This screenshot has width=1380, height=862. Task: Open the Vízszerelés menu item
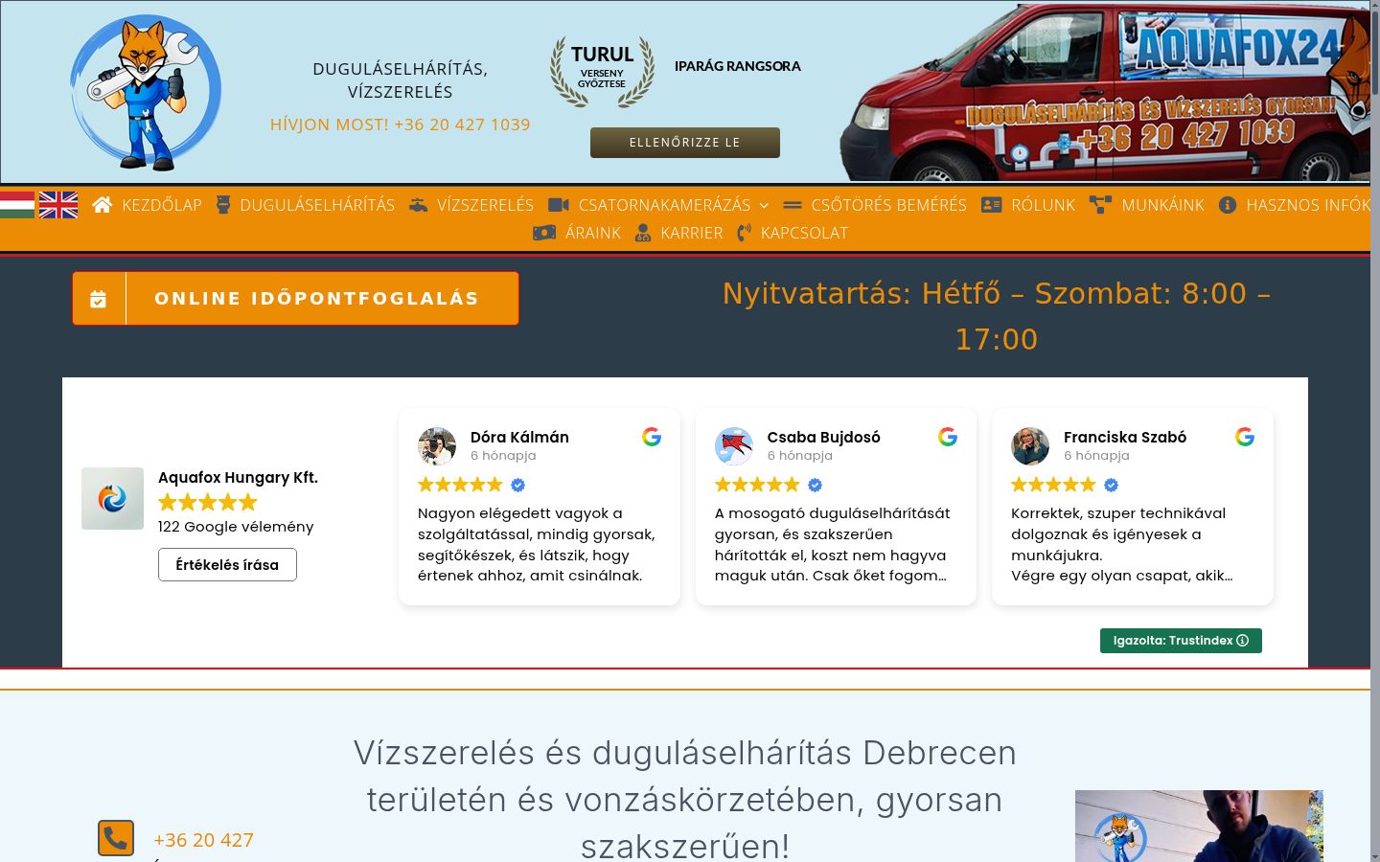coord(486,205)
